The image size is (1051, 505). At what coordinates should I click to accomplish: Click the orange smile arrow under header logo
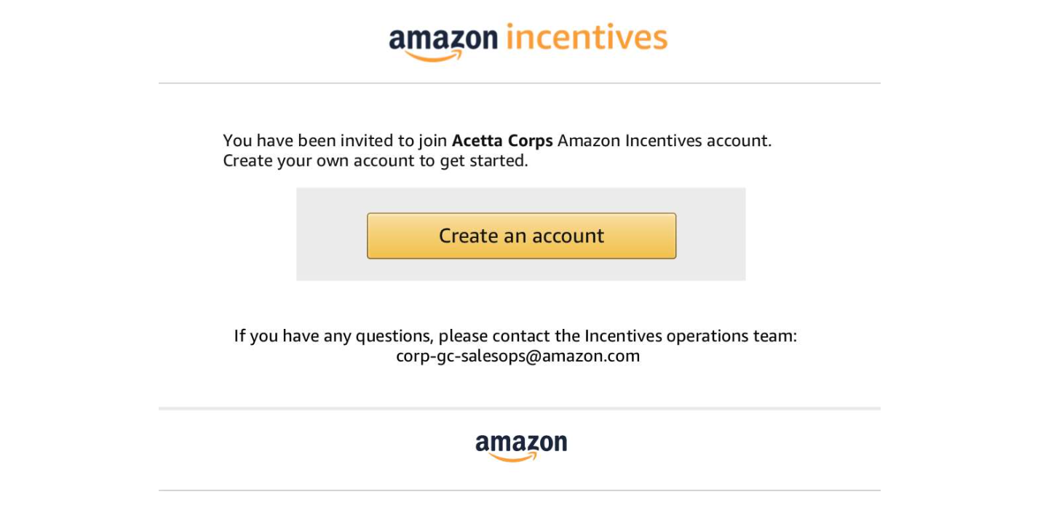(x=434, y=56)
